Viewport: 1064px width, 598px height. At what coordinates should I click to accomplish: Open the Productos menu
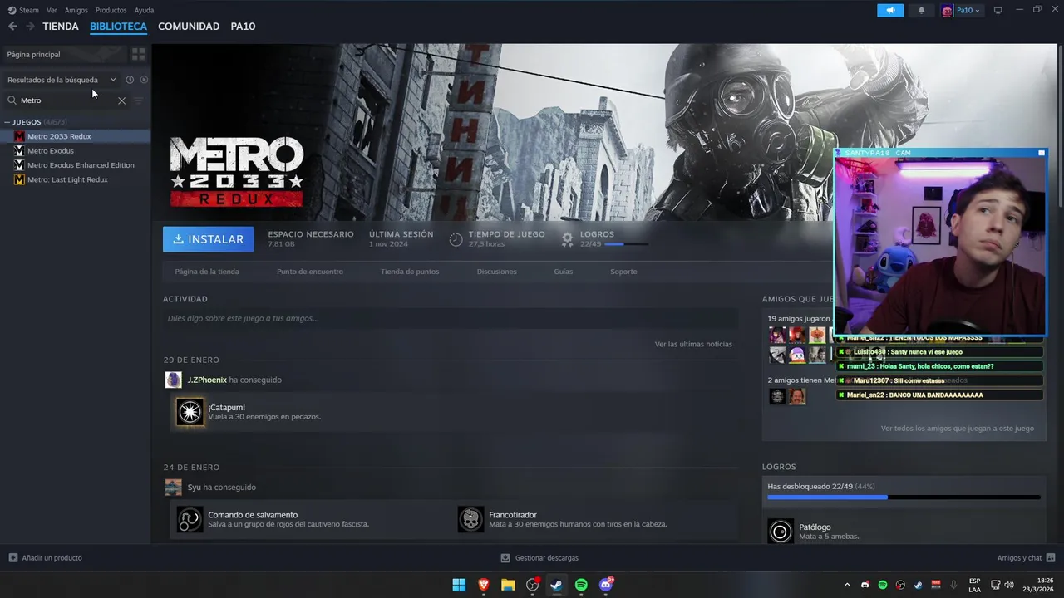click(x=111, y=10)
